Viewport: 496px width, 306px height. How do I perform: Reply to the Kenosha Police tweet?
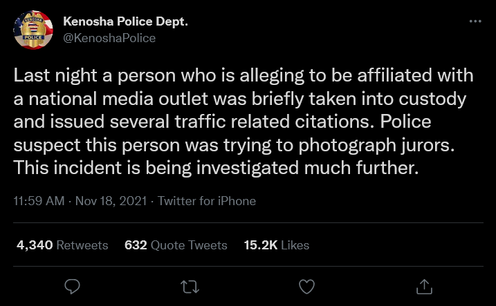click(x=72, y=286)
